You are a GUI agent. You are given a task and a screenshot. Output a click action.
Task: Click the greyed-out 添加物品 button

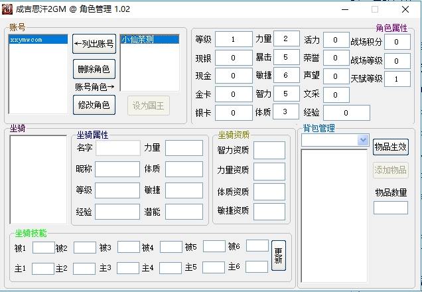point(391,170)
